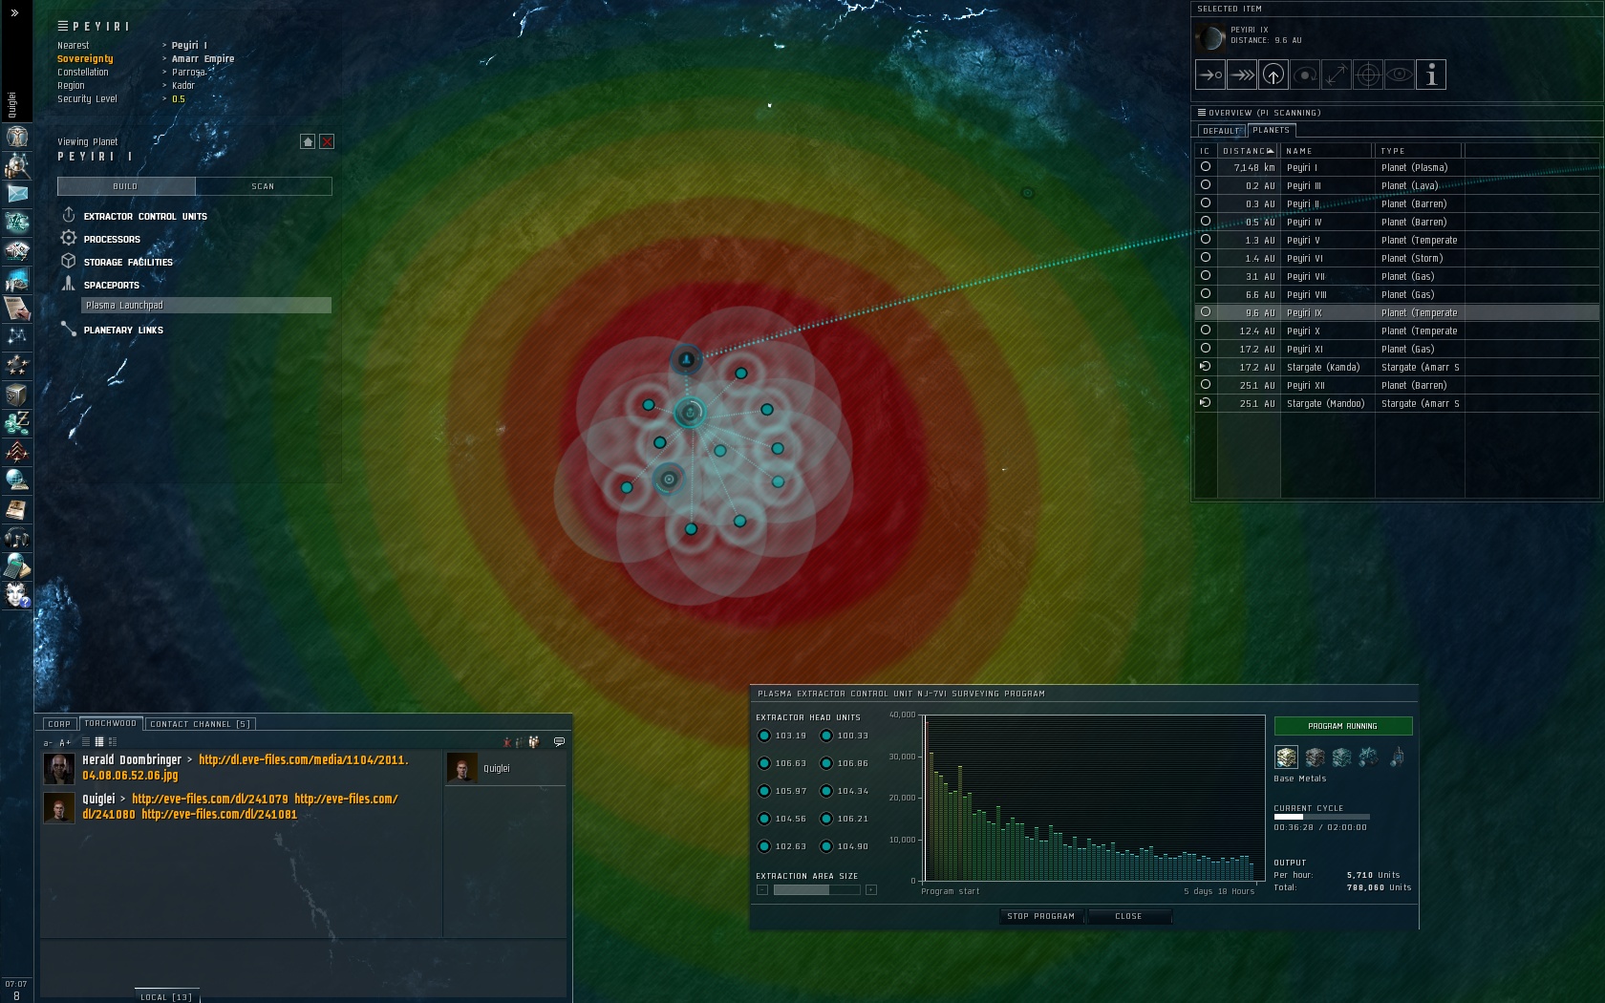This screenshot has height=1003, width=1605.
Task: Toggle extractor head unit 105.97
Action: (764, 791)
